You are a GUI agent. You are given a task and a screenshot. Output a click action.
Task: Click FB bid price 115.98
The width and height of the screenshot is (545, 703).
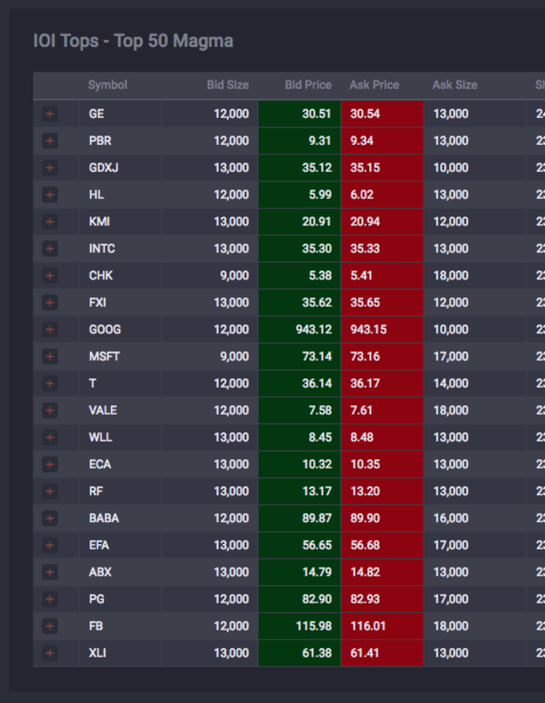300,626
